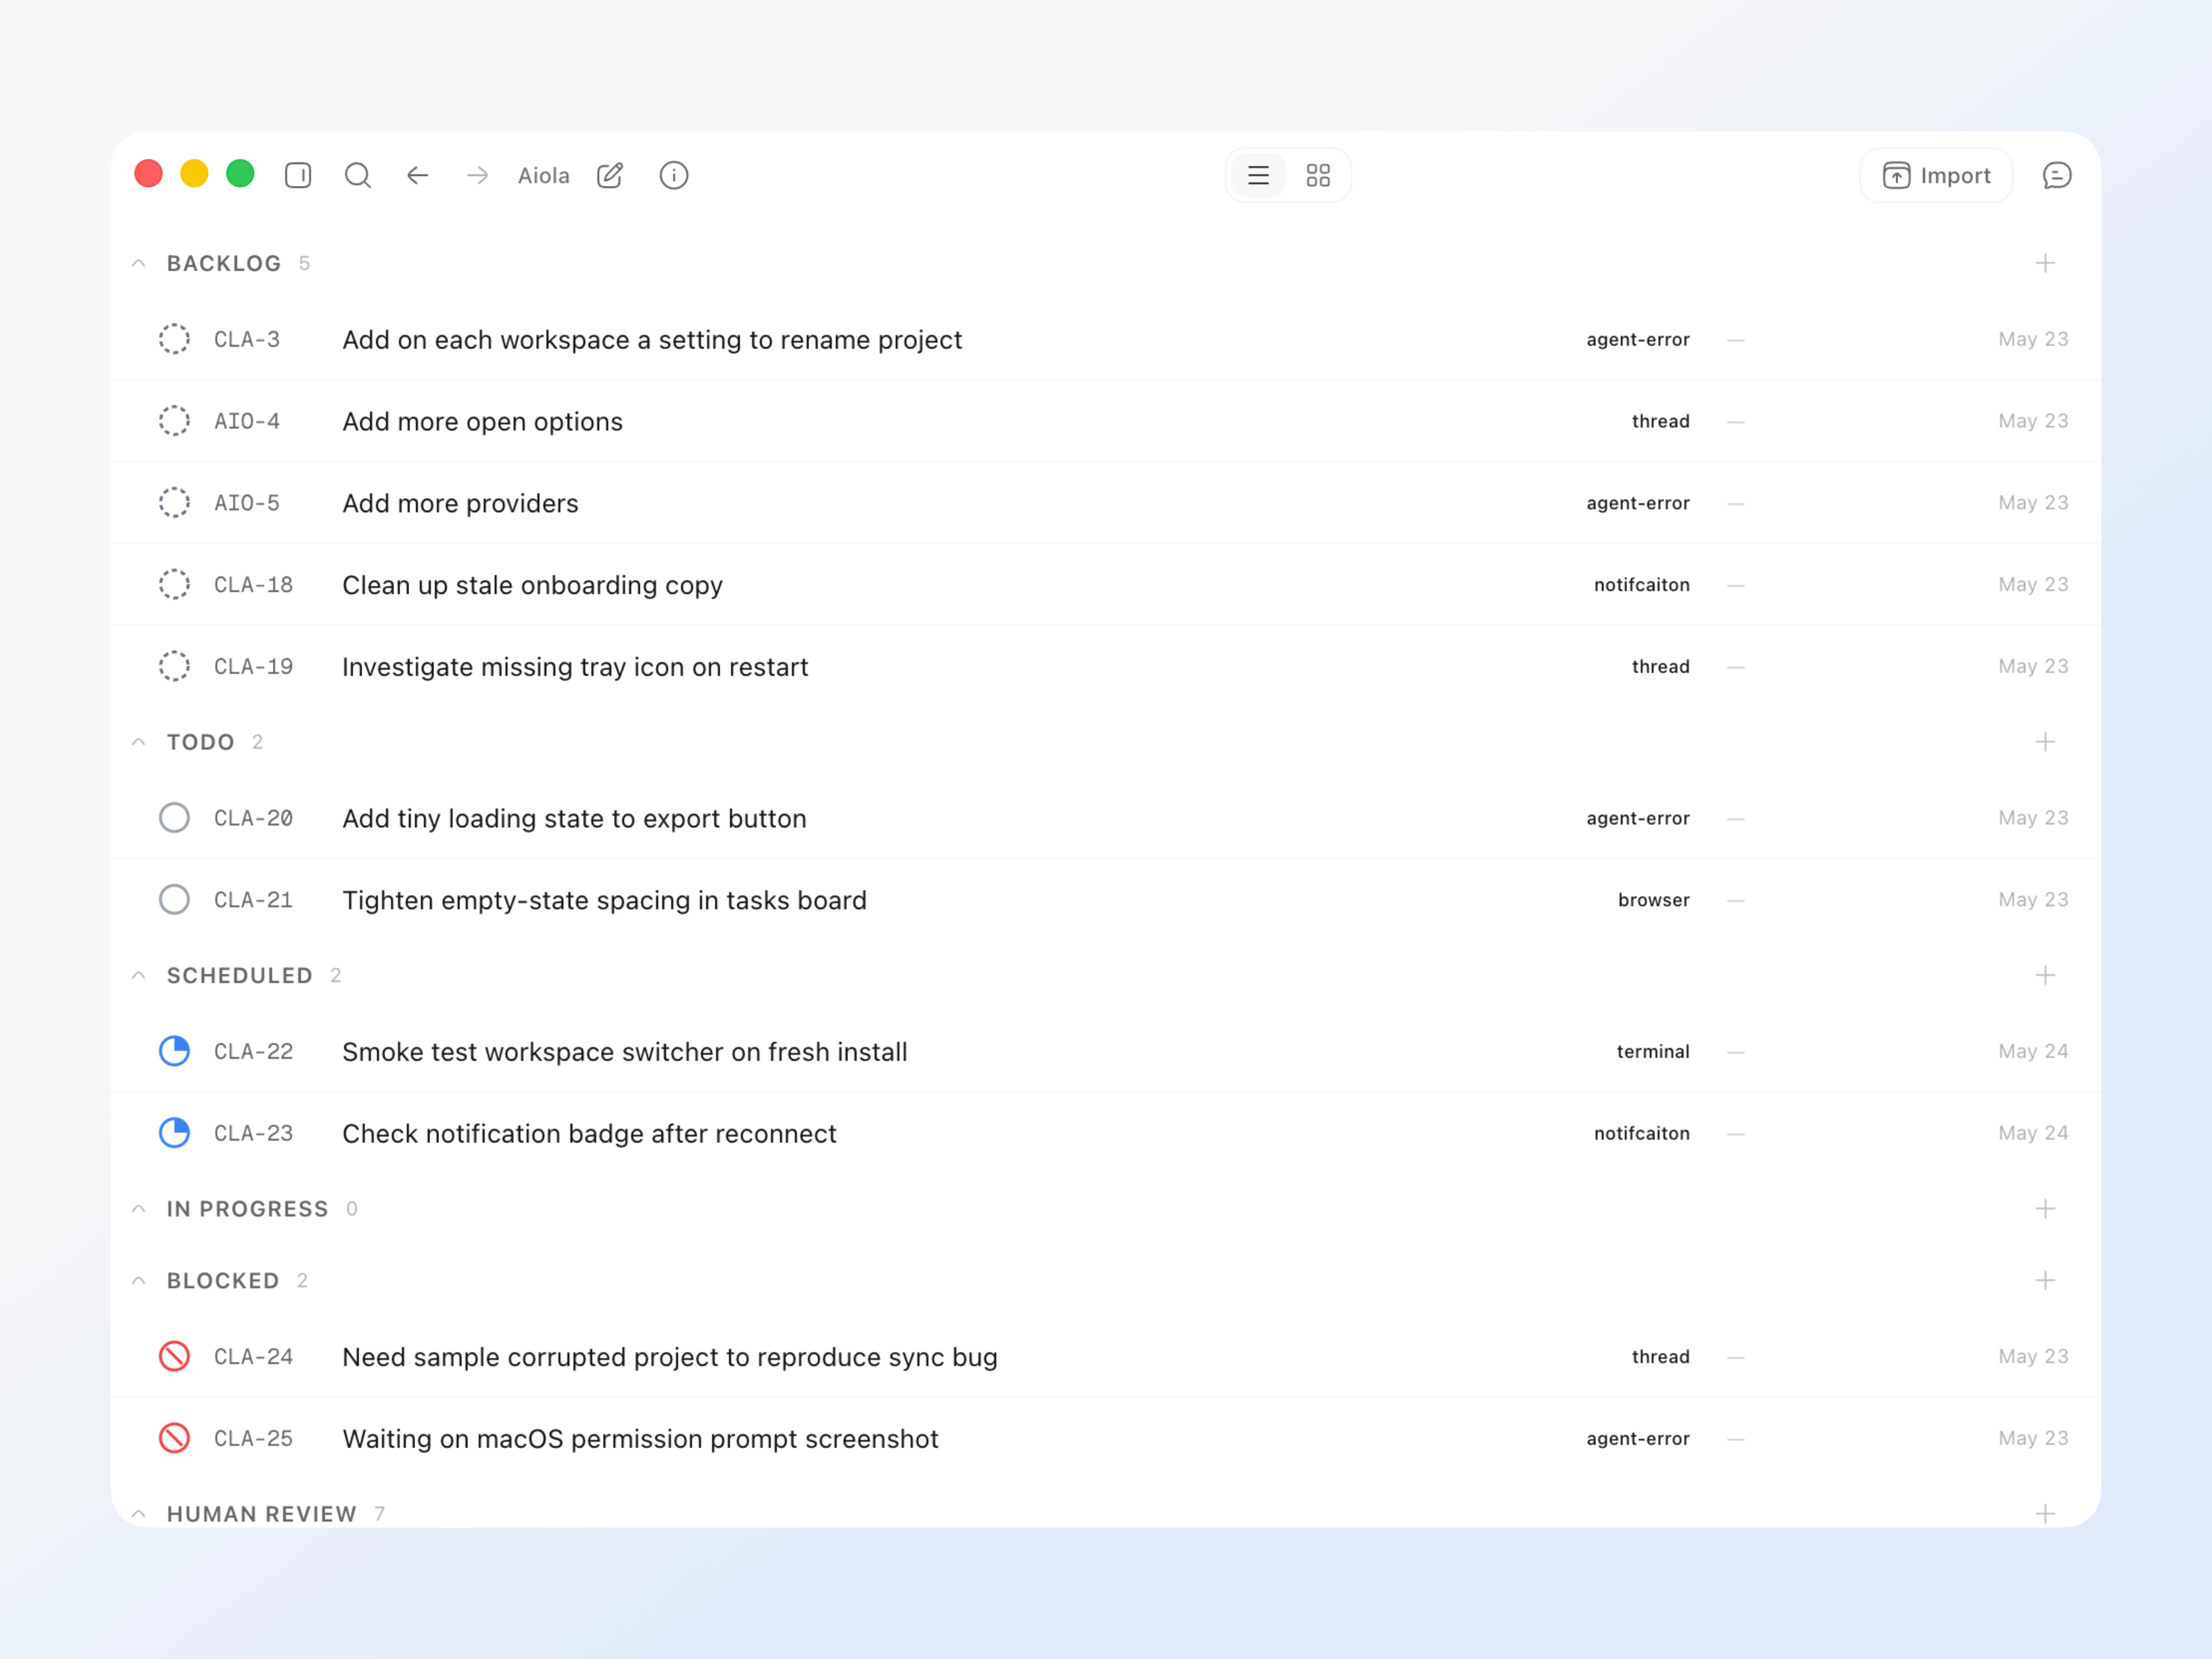Click the status icon of CLA-18
Image resolution: width=2212 pixels, height=1659 pixels.
point(174,585)
